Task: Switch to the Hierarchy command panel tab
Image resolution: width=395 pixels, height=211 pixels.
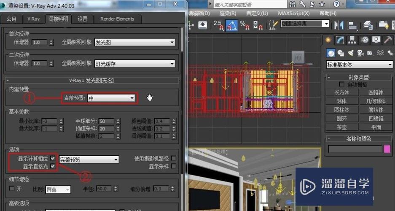Action: (x=352, y=40)
